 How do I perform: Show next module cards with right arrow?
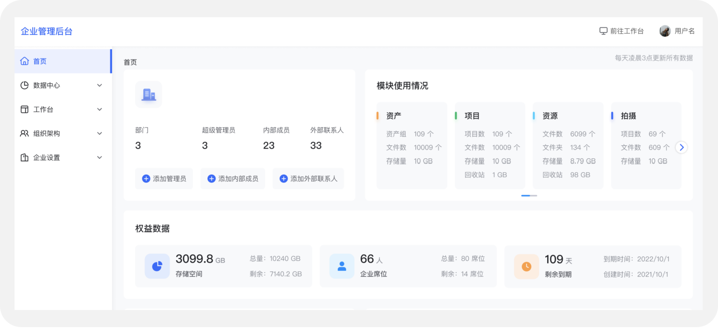[682, 147]
